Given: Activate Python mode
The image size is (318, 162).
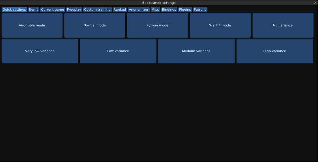Looking at the screenshot, I should click(x=157, y=25).
